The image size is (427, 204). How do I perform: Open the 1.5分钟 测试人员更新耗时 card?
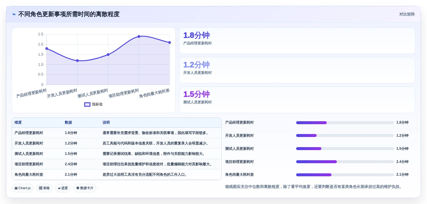coord(297,100)
